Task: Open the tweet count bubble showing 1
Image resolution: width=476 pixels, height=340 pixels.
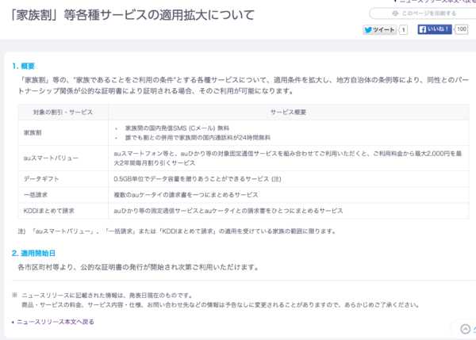Action: click(x=403, y=30)
